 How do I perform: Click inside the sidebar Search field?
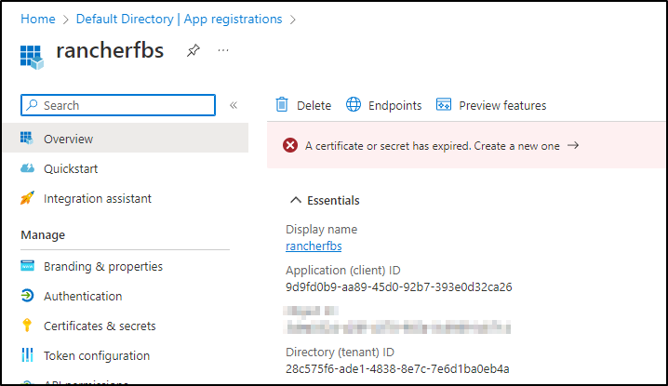pyautogui.click(x=118, y=105)
